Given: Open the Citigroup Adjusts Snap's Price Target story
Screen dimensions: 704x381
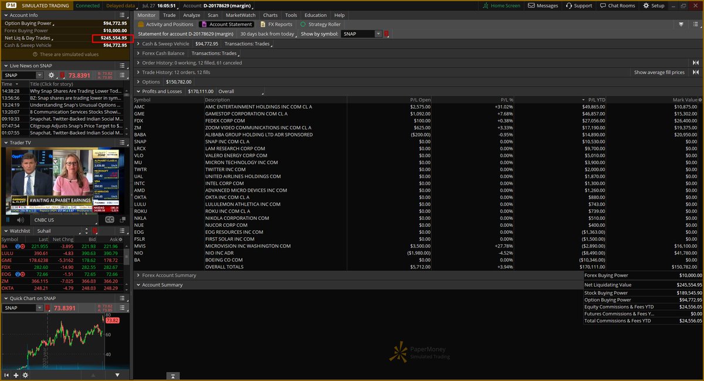Looking at the screenshot, I should [76, 125].
